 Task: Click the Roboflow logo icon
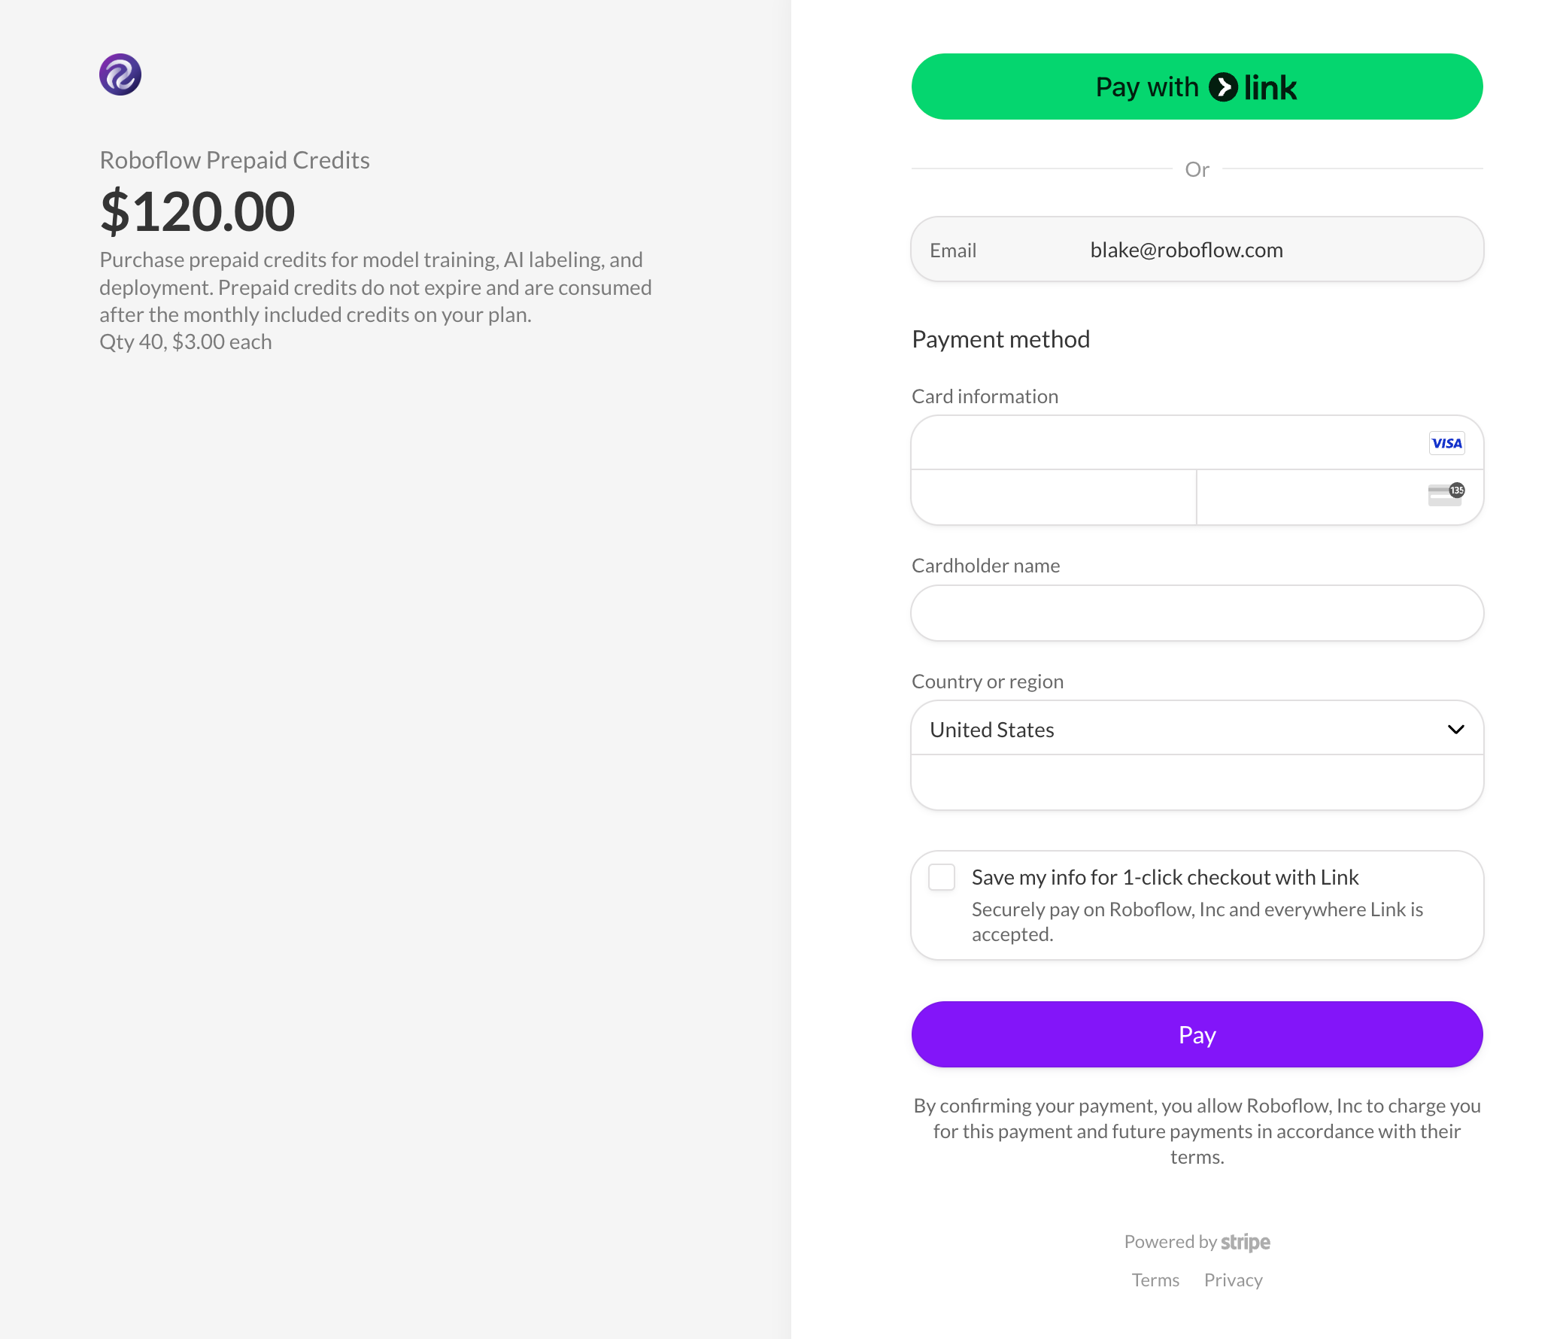pyautogui.click(x=120, y=74)
